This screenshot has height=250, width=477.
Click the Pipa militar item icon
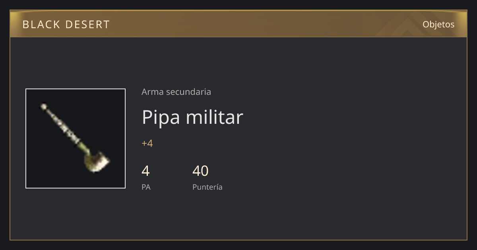[x=76, y=138]
